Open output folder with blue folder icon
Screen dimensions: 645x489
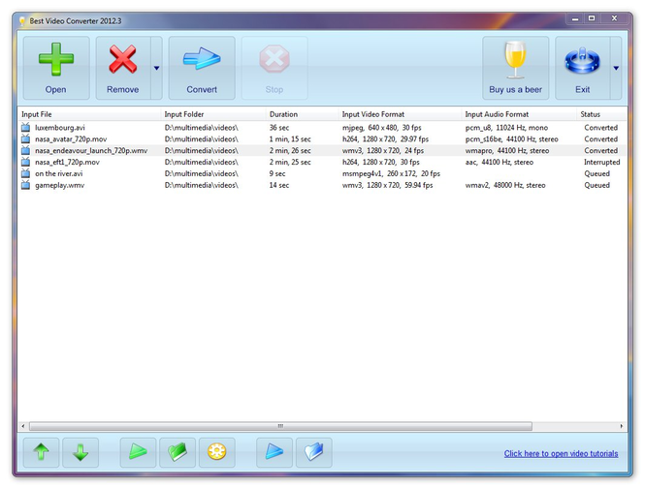point(314,452)
